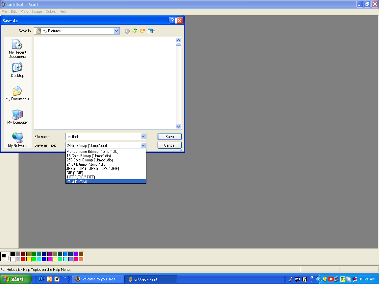This screenshot has height=284, width=379.
Task: Pick the white color swatch
Action: [13, 259]
